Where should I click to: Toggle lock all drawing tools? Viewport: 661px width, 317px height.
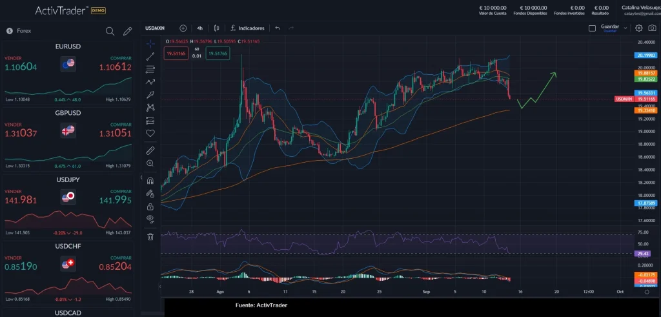(x=150, y=207)
